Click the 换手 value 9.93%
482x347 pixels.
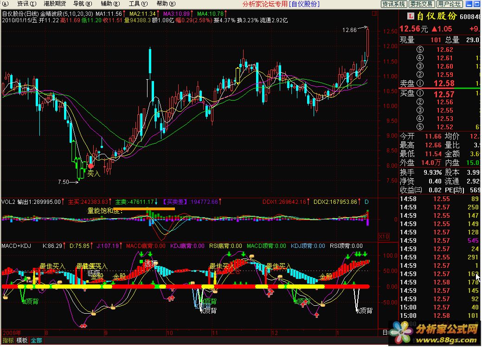click(432, 173)
